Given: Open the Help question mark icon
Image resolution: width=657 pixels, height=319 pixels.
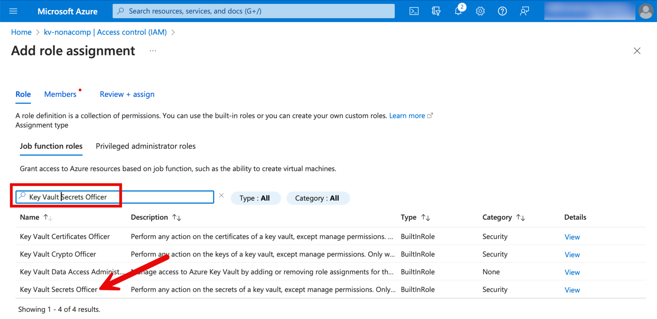Looking at the screenshot, I should tap(502, 11).
